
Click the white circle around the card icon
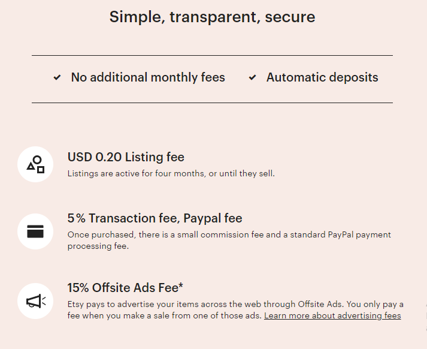35,231
